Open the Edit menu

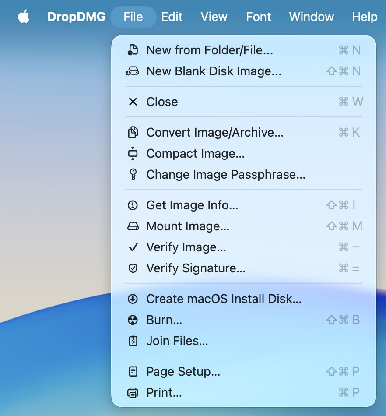click(172, 17)
